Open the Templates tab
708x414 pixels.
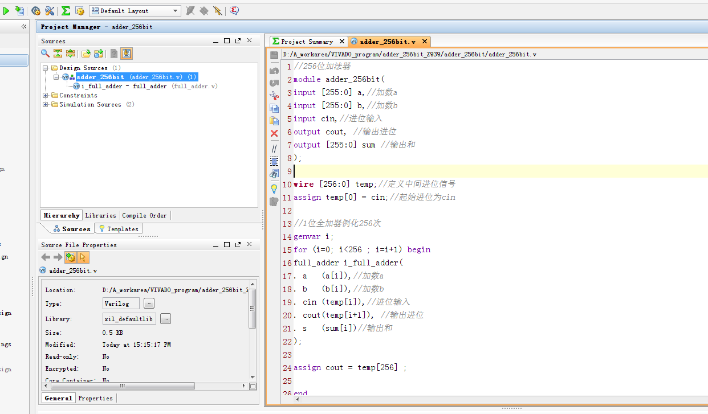click(x=119, y=229)
